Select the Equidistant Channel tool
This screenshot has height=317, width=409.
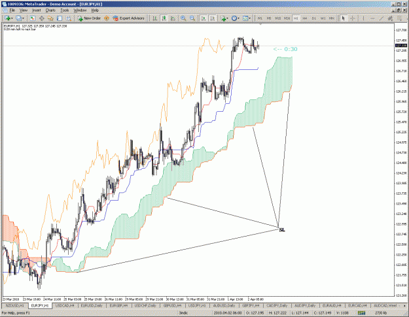[x=390, y=18]
